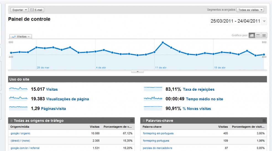Grab the drag handle of Todas as origens de tráfego
Viewport: 272px width, 151px height.
[11, 121]
